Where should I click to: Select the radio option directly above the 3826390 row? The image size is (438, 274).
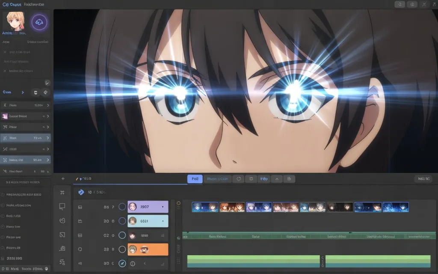pyautogui.click(x=3, y=248)
